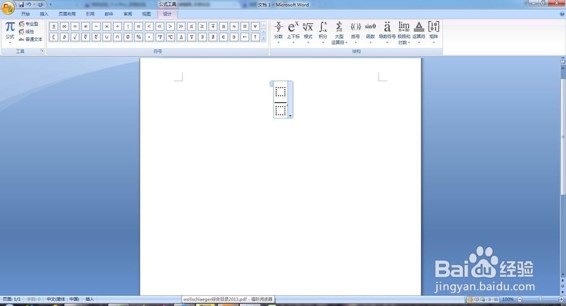The width and height of the screenshot is (566, 306).
Task: Insert the degrees Celsius ℃ symbol
Action: tap(170, 37)
